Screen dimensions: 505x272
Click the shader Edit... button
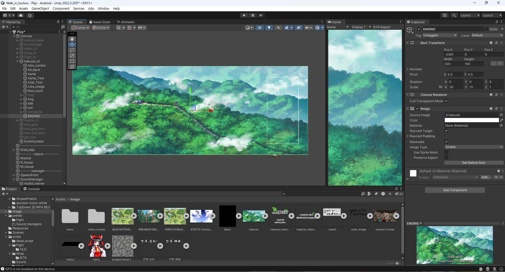pos(486,177)
